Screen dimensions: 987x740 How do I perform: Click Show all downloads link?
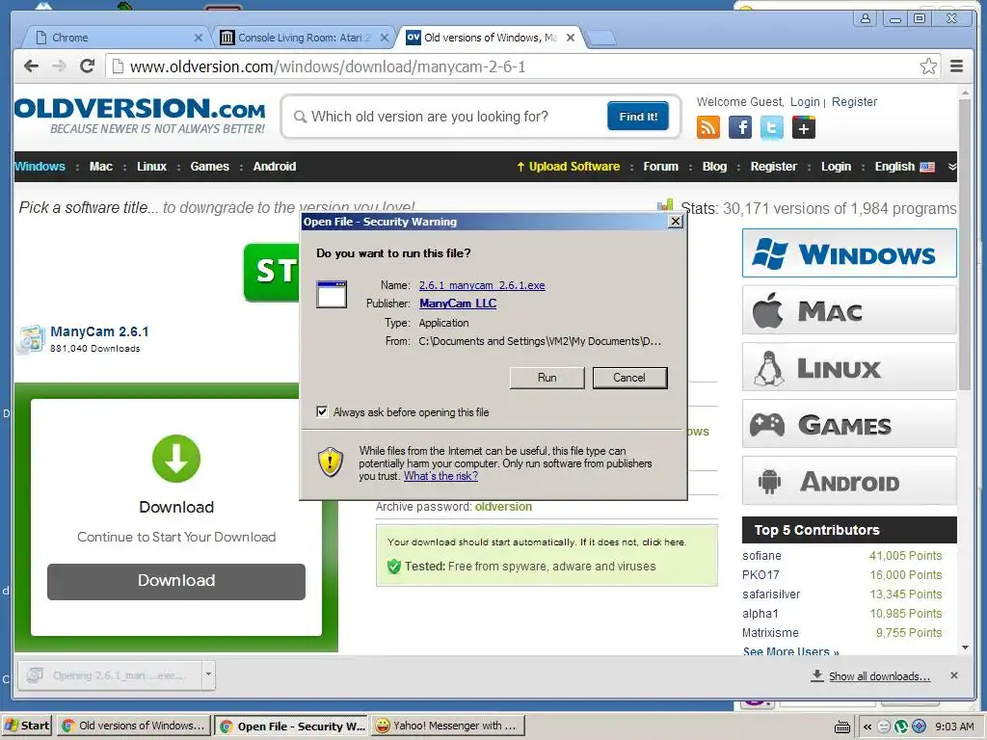coord(879,676)
